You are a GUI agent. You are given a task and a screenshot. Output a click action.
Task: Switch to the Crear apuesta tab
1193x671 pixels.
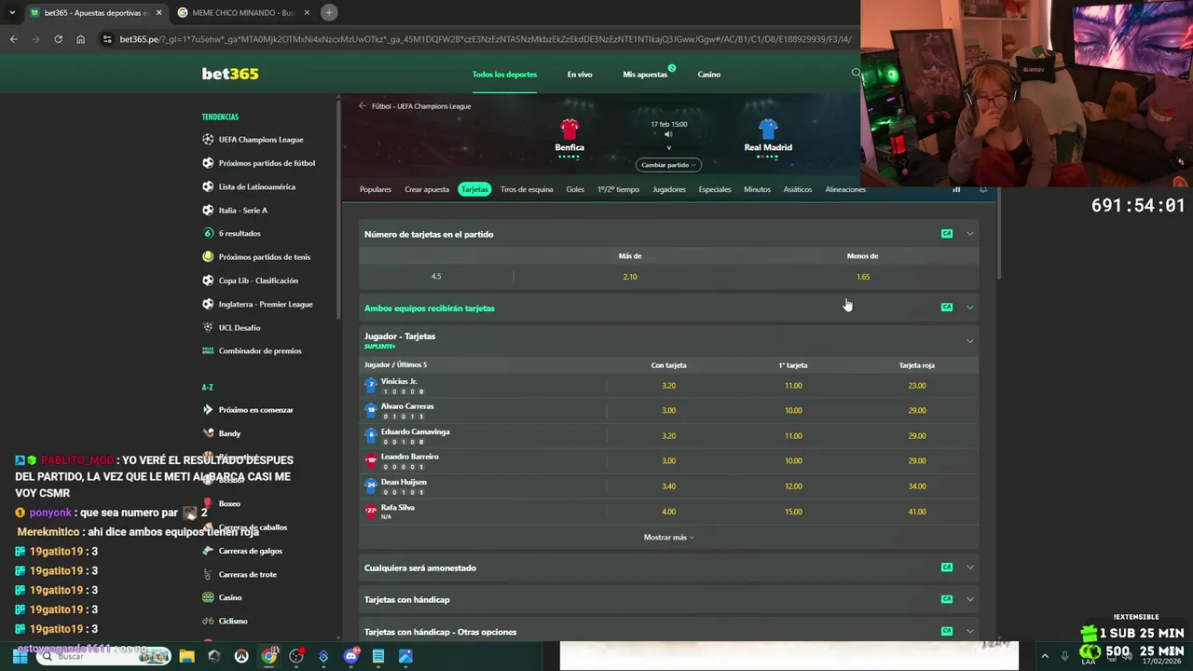point(427,189)
